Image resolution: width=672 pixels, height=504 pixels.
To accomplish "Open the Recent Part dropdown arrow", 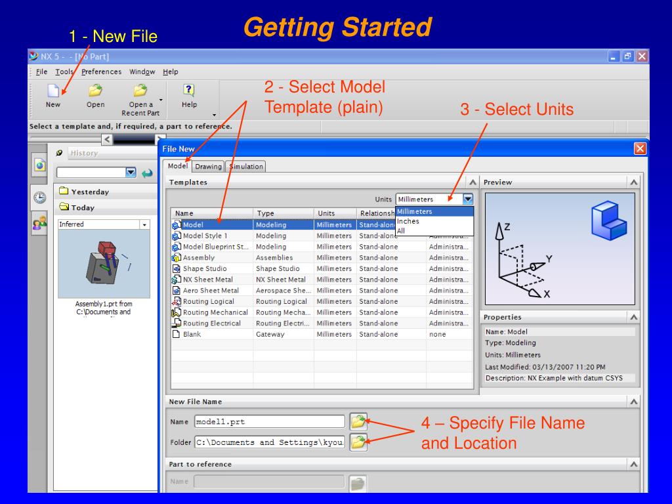I will 161,100.
